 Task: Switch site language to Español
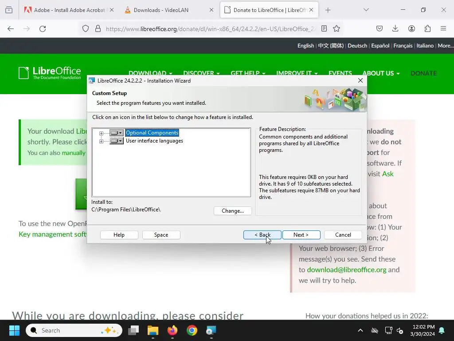380,46
